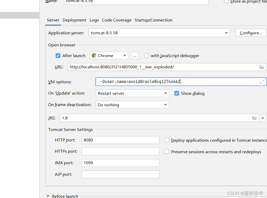
Task: Click the Configure button
Action: [x=250, y=32]
